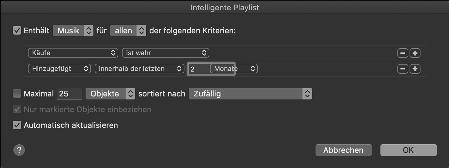Confirm the playlist with OK
The image size is (449, 168).
(x=408, y=150)
